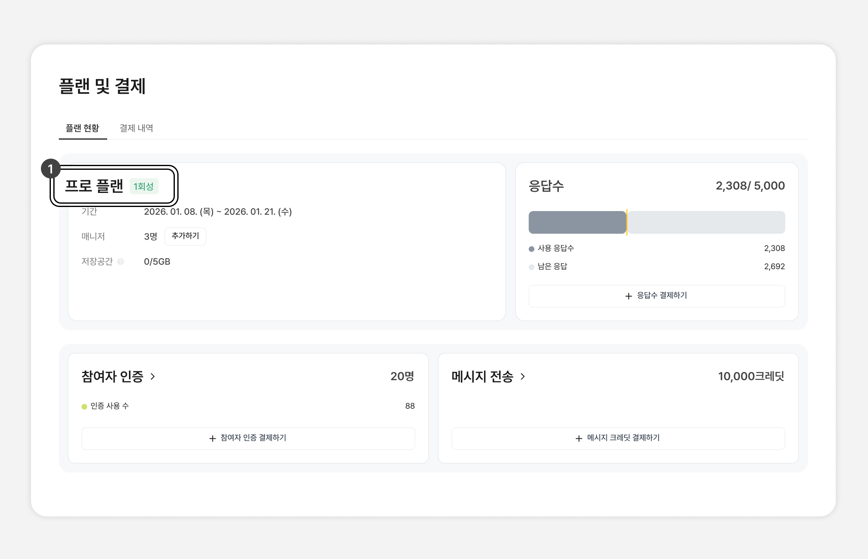Image resolution: width=868 pixels, height=559 pixels.
Task: Click 참여자 인증 결제하기 button
Action: click(248, 438)
